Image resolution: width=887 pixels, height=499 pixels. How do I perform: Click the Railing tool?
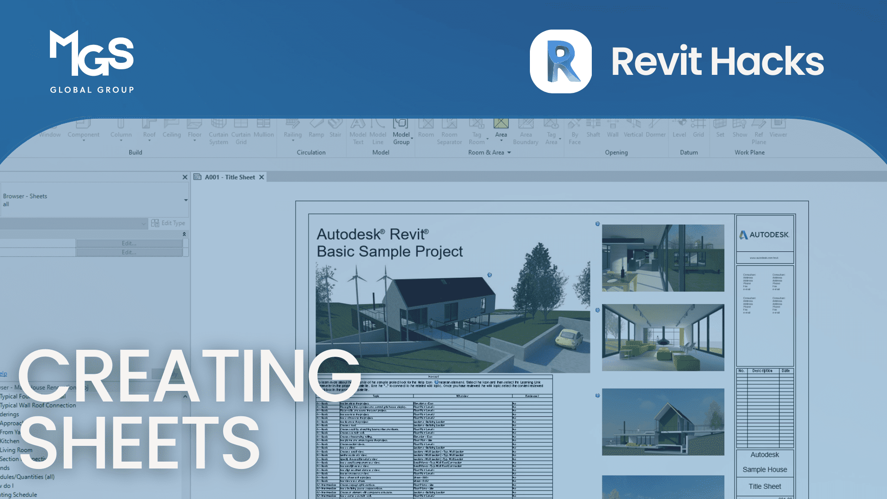click(x=292, y=129)
